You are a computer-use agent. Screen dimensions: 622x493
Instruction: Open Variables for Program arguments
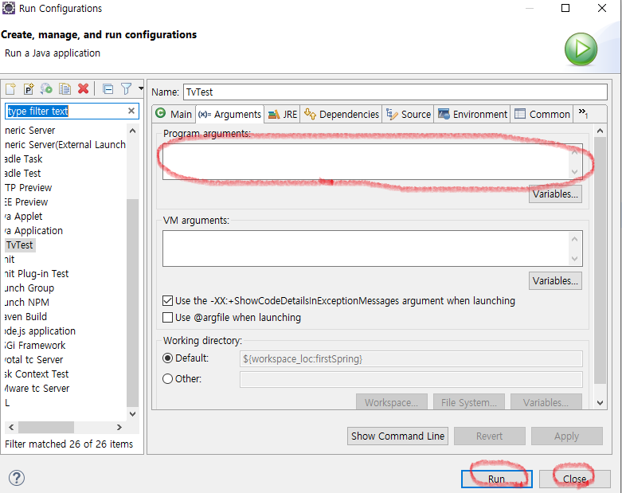[555, 194]
